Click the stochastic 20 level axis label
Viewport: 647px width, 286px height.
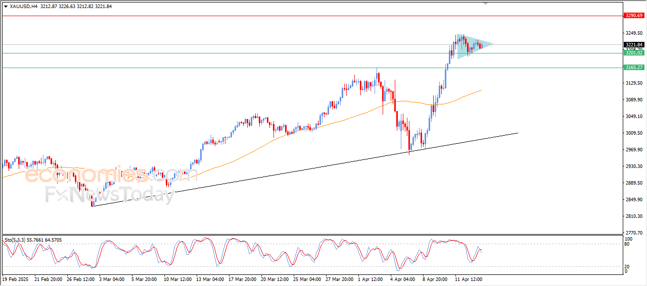pos(628,266)
